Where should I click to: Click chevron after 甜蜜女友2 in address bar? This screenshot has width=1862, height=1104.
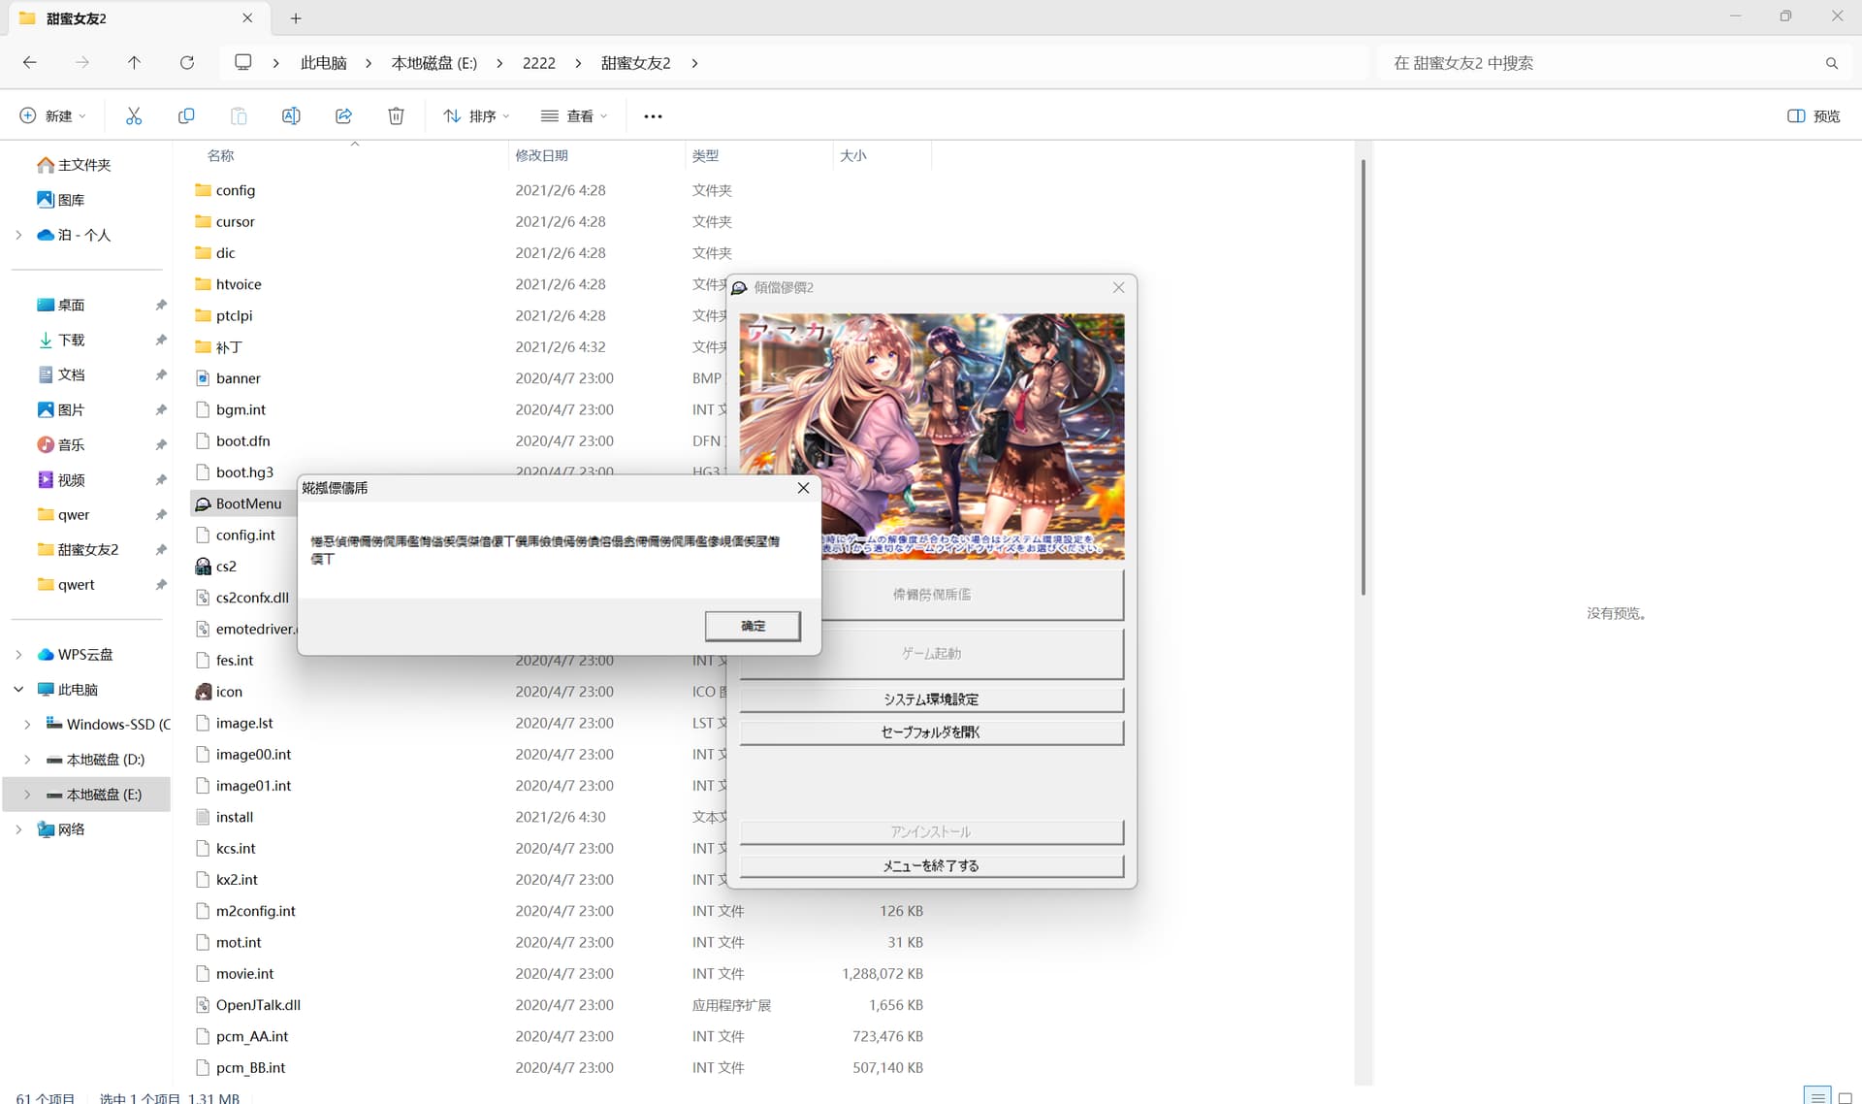point(694,63)
